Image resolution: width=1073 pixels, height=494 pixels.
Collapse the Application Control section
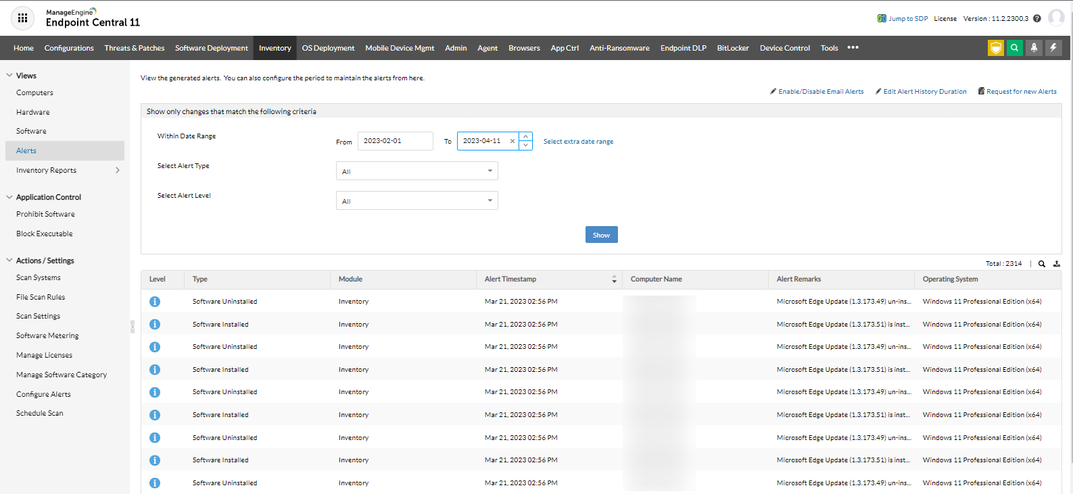coord(9,197)
